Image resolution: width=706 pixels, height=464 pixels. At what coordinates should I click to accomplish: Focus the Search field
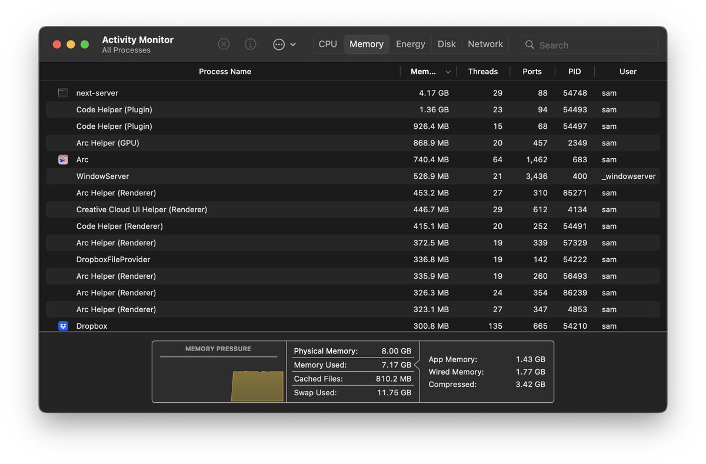(x=590, y=45)
